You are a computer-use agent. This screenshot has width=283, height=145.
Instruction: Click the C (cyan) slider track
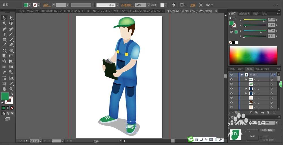[255, 20]
